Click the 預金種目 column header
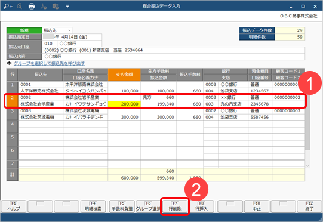The height and width of the screenshot is (222, 323). (x=260, y=71)
